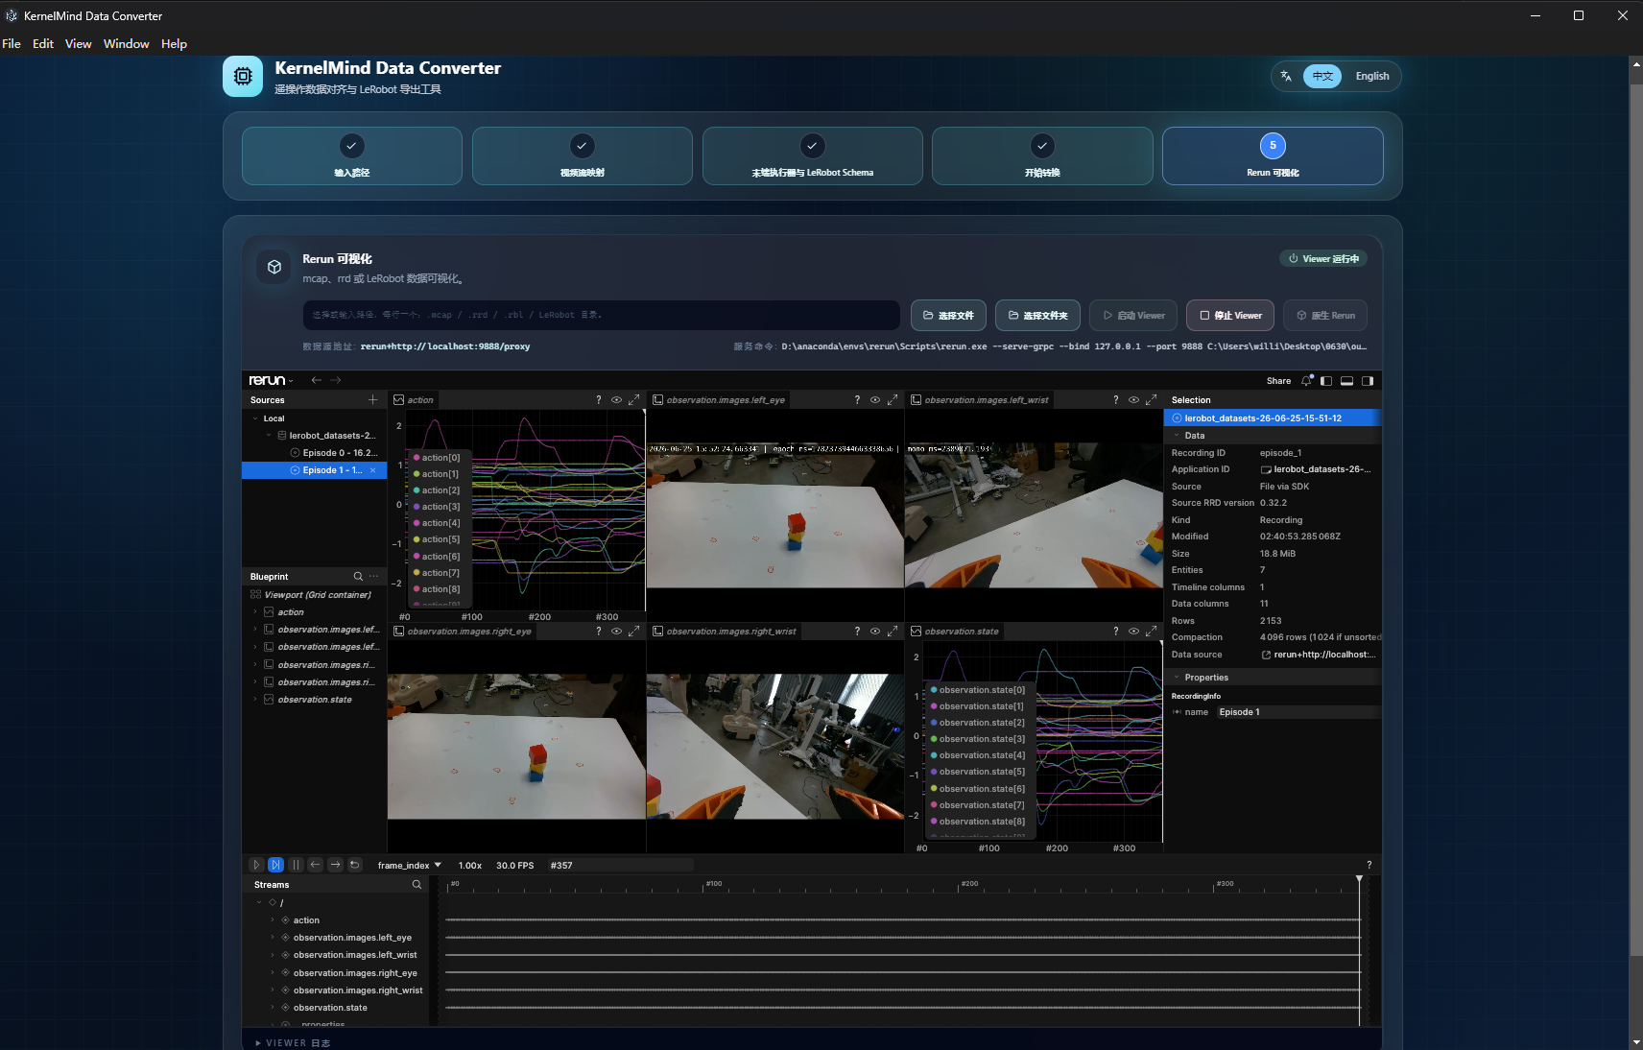Go forward with the Rerun right arrow
Image resolution: width=1643 pixels, height=1050 pixels.
click(x=336, y=380)
